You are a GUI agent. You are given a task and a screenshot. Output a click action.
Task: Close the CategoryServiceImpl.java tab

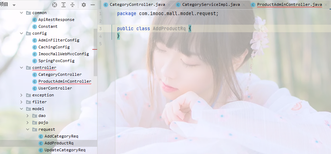tap(243, 5)
